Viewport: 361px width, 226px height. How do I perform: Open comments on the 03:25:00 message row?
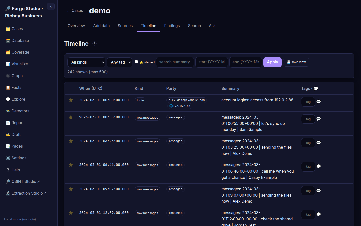pos(319,142)
